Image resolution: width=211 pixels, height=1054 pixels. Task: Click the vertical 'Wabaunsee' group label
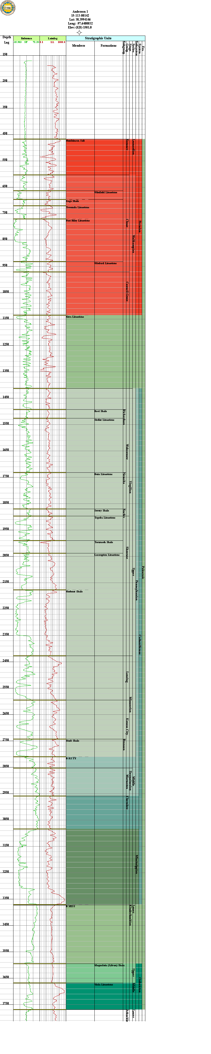127,452
